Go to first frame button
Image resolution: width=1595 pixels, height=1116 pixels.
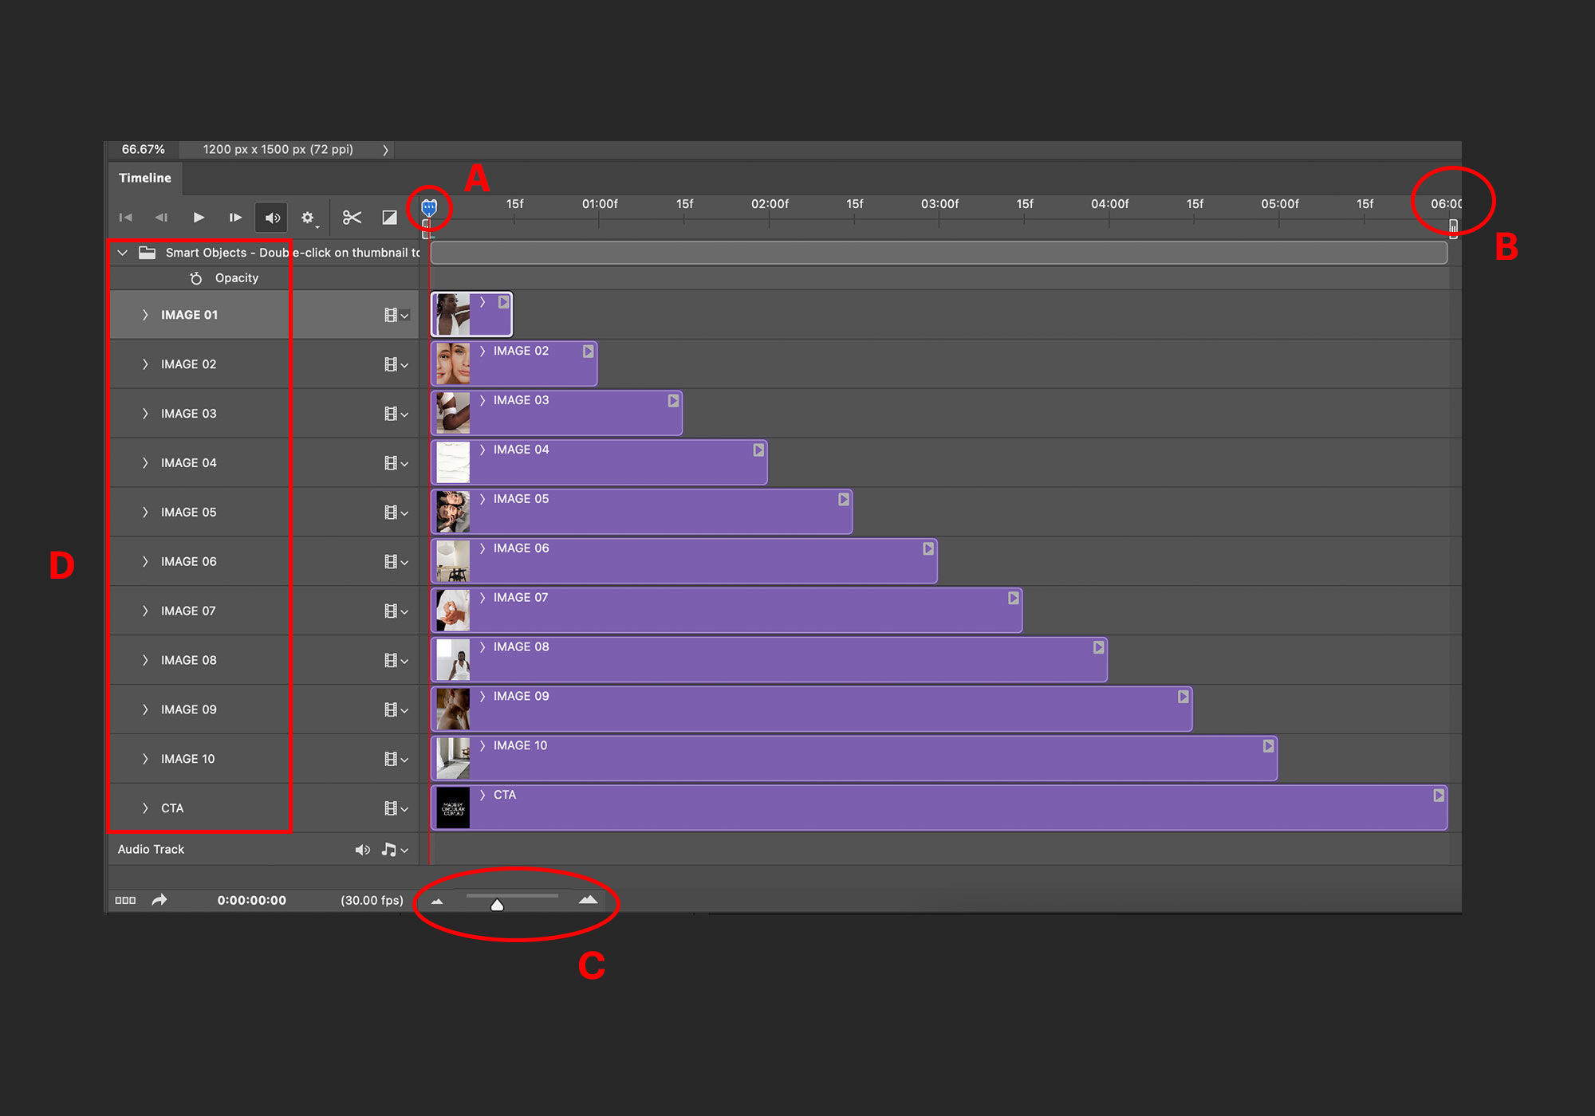(x=125, y=218)
